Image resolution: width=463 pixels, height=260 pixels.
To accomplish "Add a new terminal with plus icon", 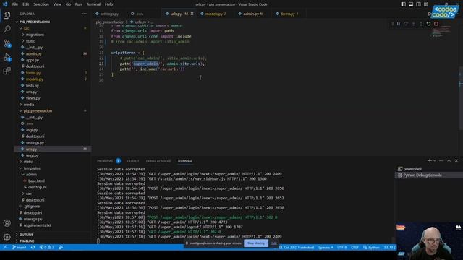I will [430, 160].
